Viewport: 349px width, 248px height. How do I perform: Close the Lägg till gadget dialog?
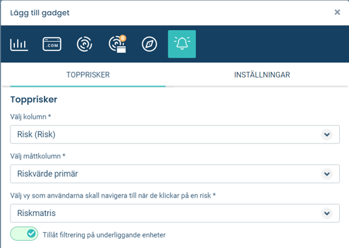(x=337, y=12)
